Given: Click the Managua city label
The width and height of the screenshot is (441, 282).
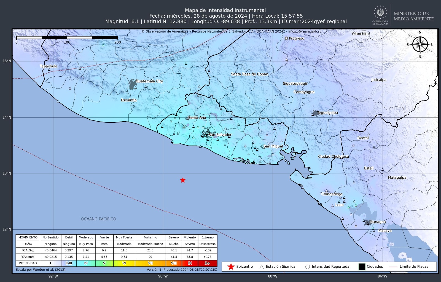Looking at the screenshot, I should [378, 222].
